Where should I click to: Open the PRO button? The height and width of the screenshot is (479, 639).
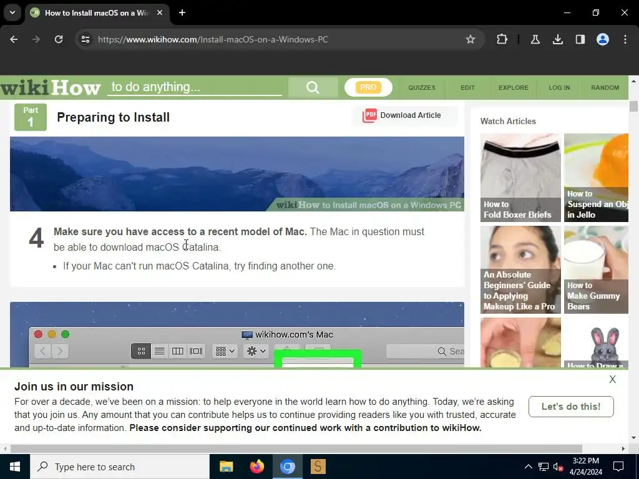(368, 87)
